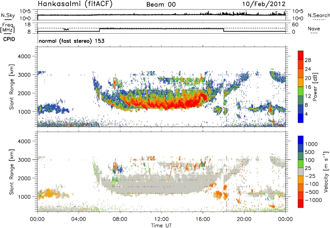
Task: Click the '4000' tick on the power plot
Action: pos(24,56)
